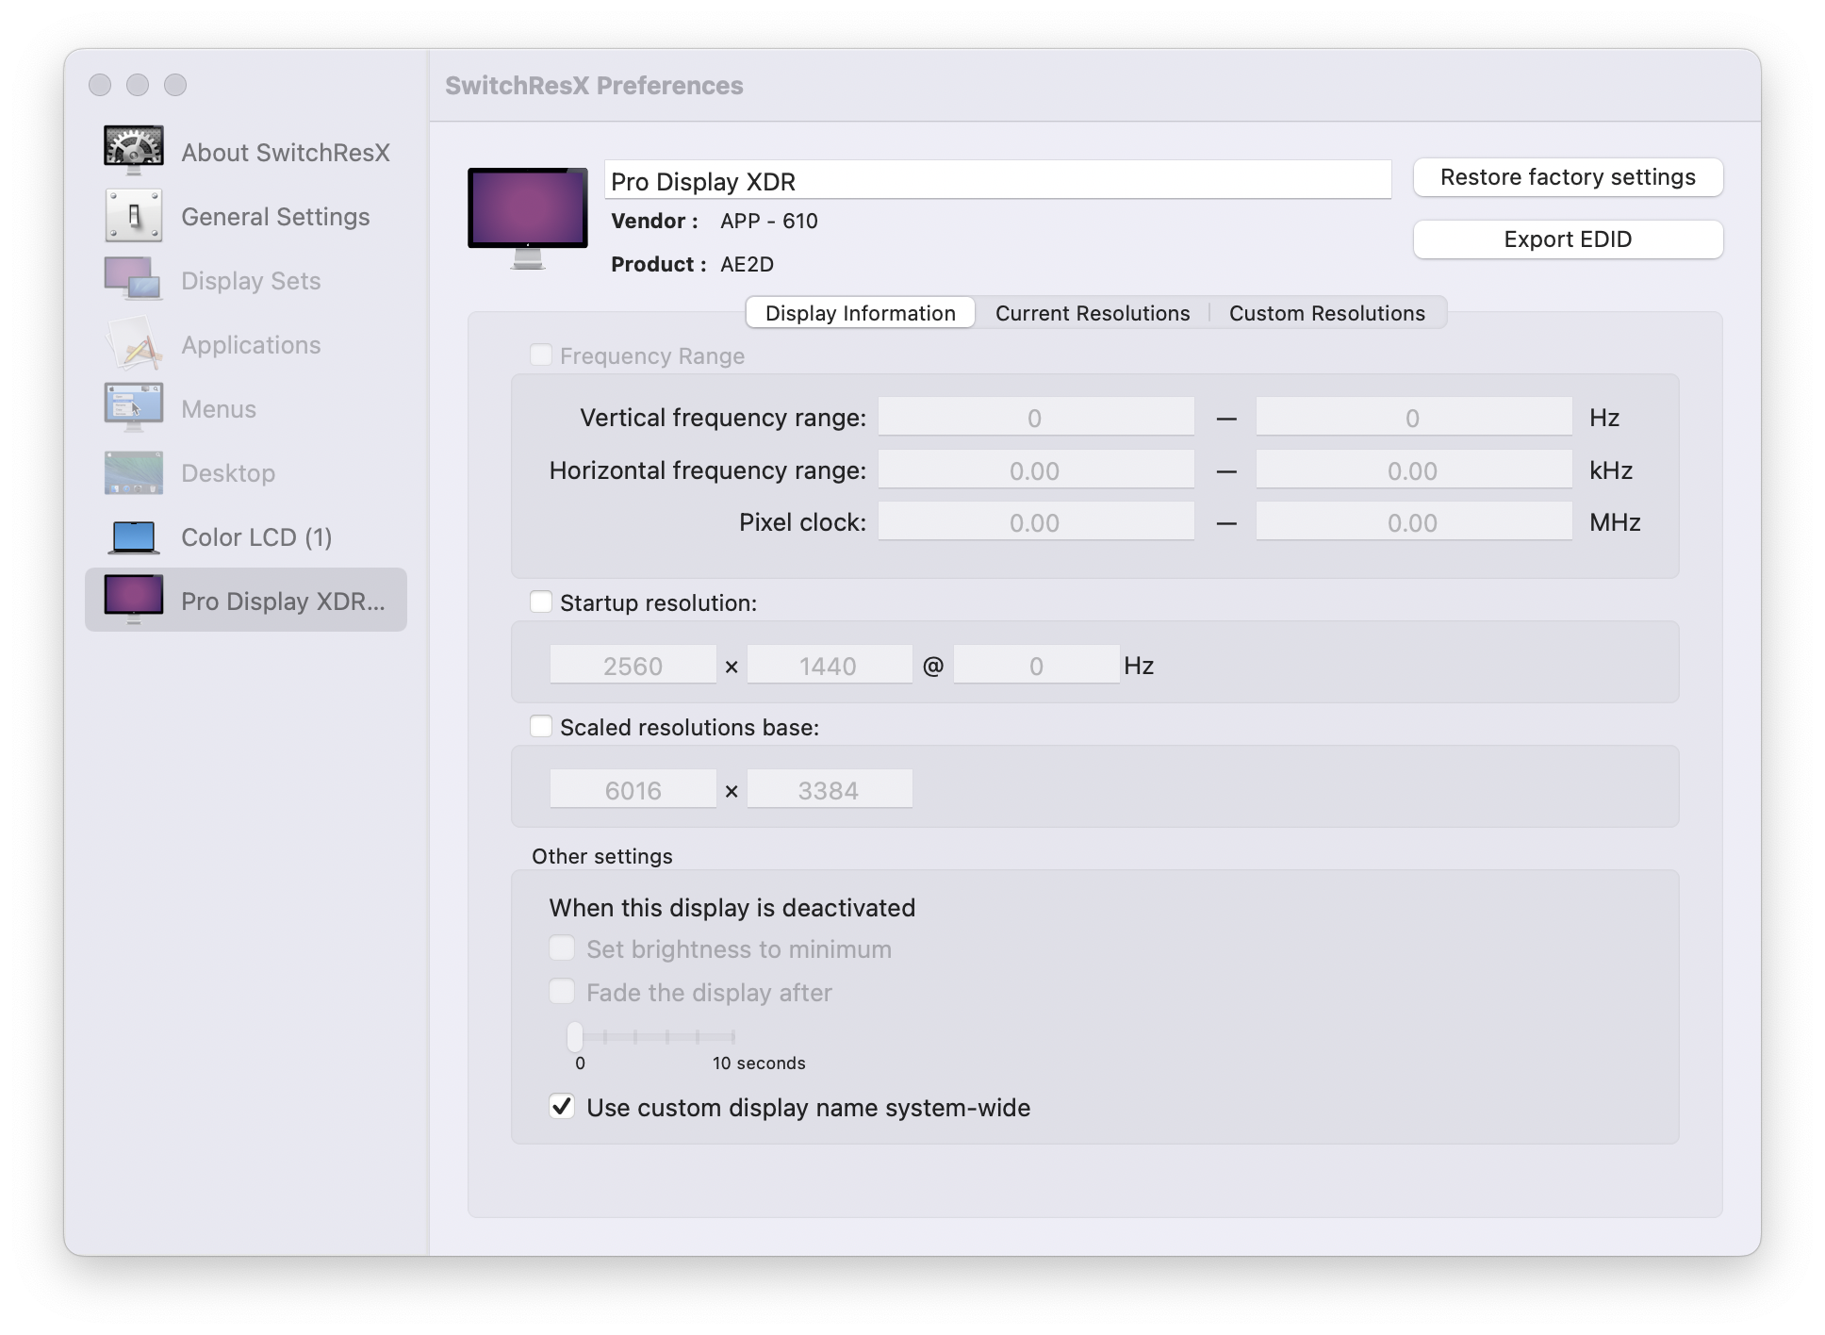Select the Pro Display XDR sidebar icon
Viewport: 1825px width, 1335px height.
(x=133, y=600)
